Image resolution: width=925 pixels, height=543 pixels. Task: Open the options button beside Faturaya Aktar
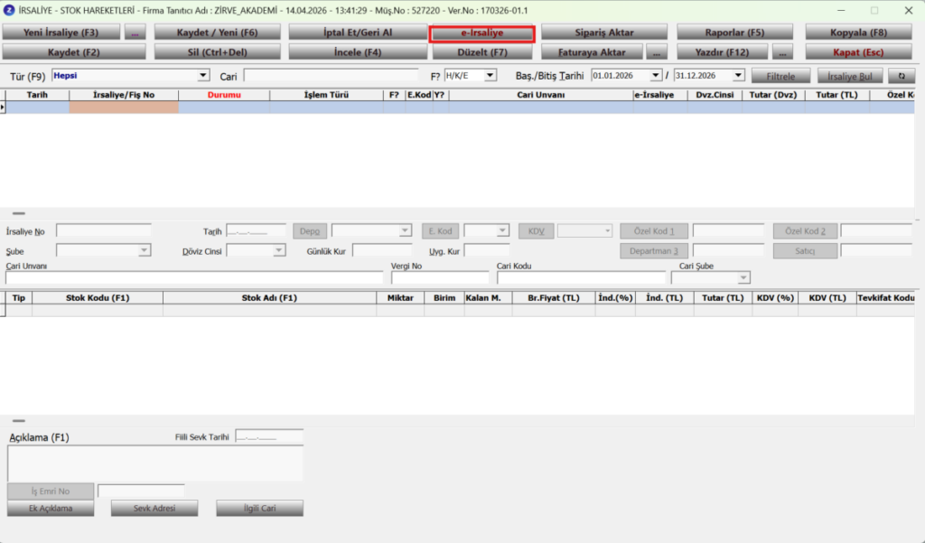657,51
